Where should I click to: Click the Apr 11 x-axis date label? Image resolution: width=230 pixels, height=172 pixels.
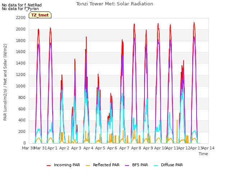[172, 148]
